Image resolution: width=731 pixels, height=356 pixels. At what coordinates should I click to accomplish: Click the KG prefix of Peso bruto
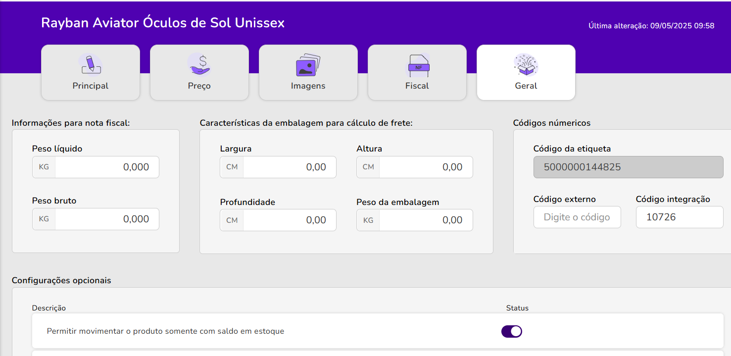click(x=44, y=219)
